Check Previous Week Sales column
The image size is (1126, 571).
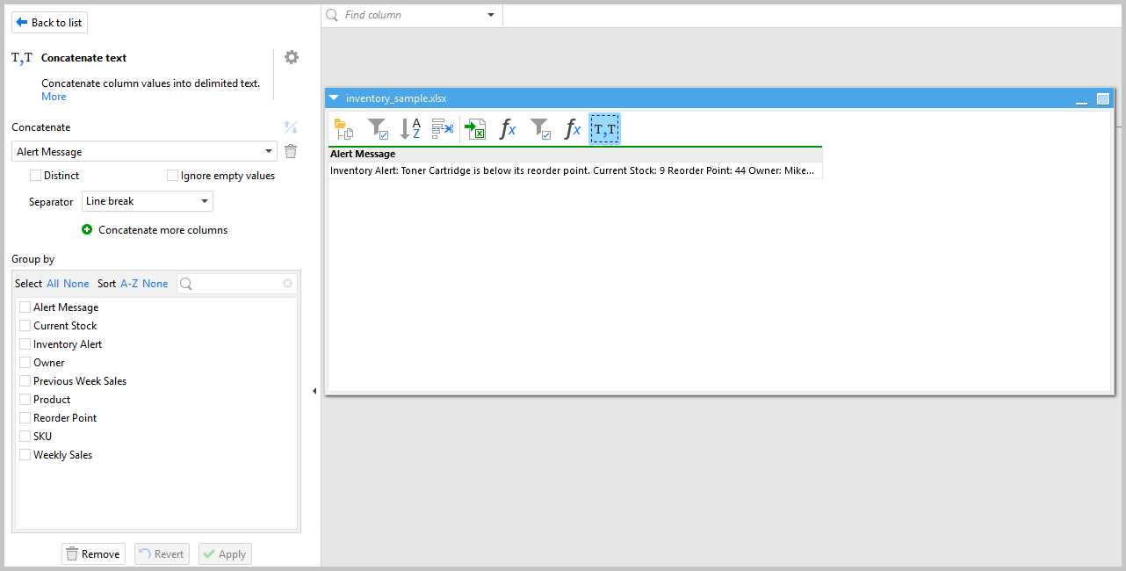pyautogui.click(x=25, y=381)
